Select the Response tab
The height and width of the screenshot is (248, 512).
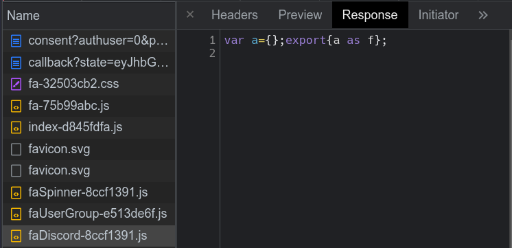coord(370,15)
